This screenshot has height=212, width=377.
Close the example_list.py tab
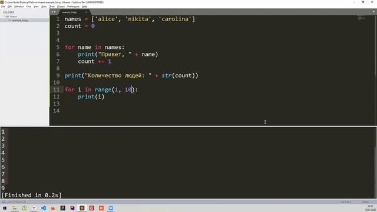86,12
